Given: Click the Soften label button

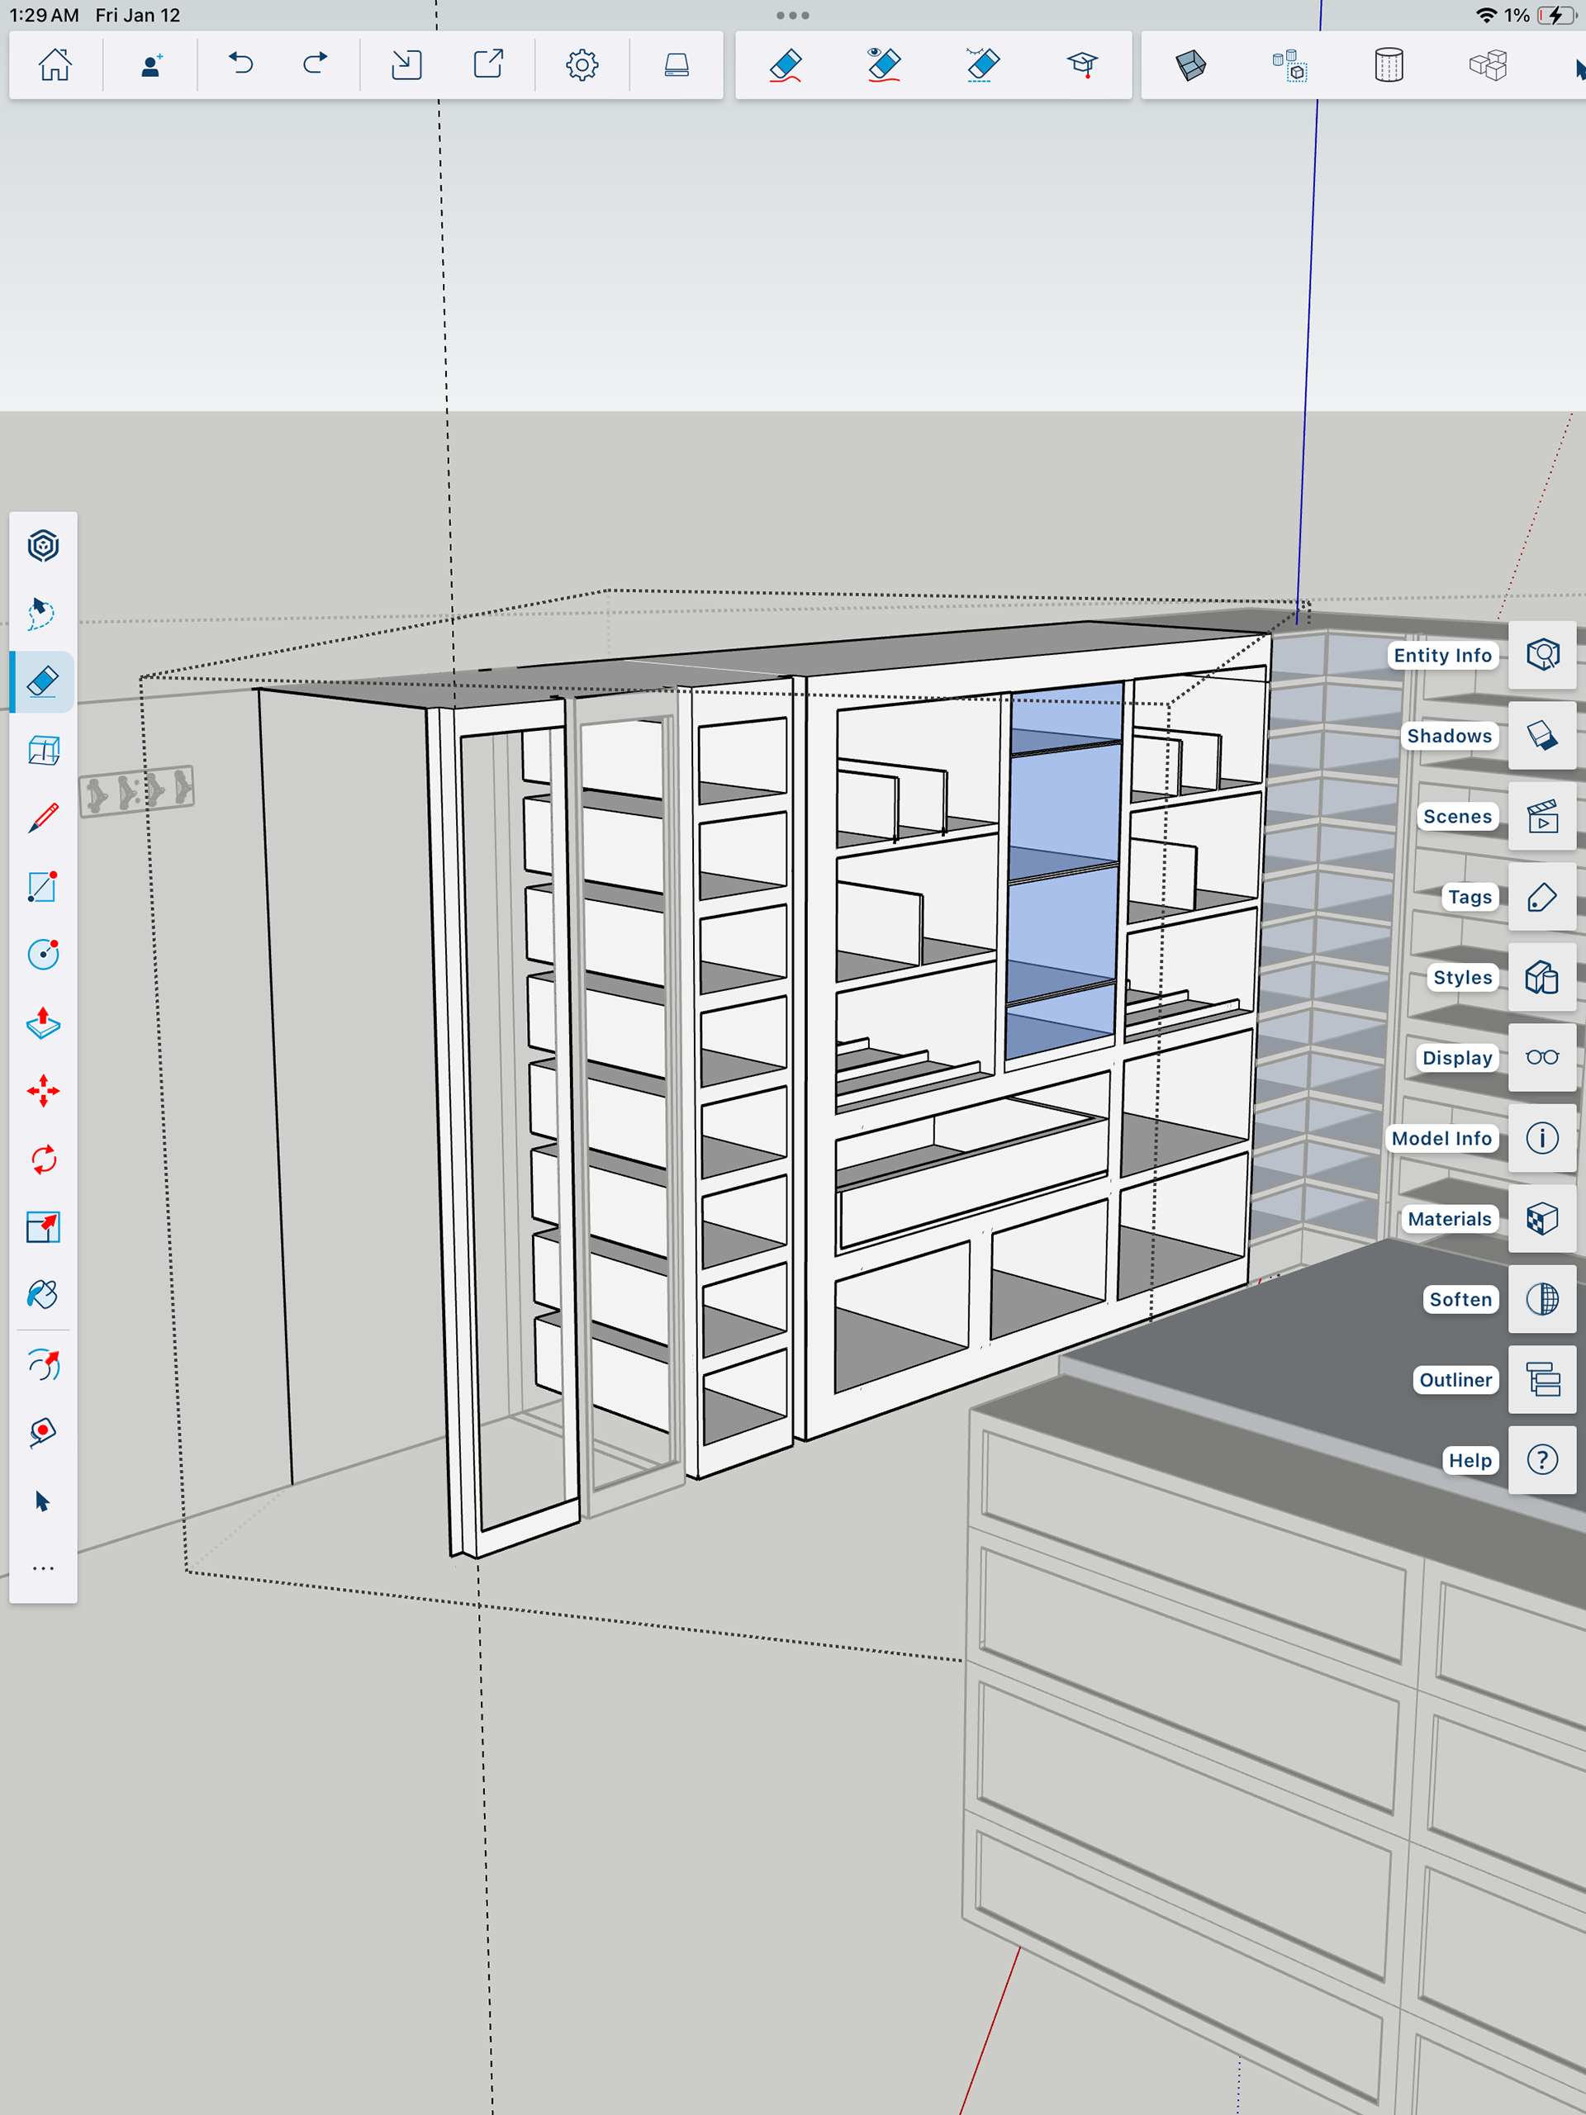Looking at the screenshot, I should point(1460,1299).
